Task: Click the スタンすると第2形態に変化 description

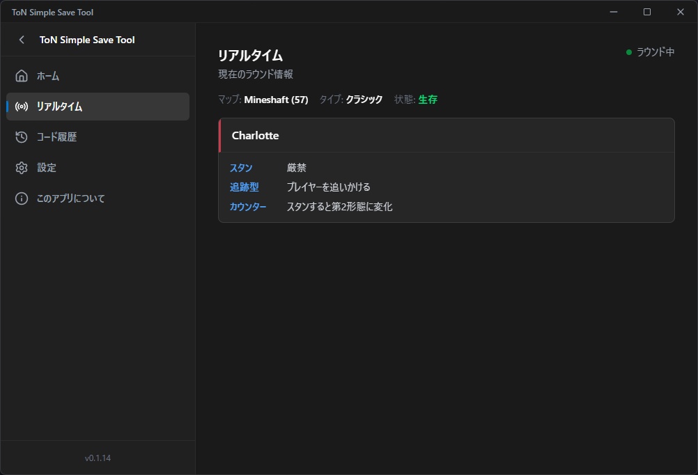Action: (x=340, y=207)
